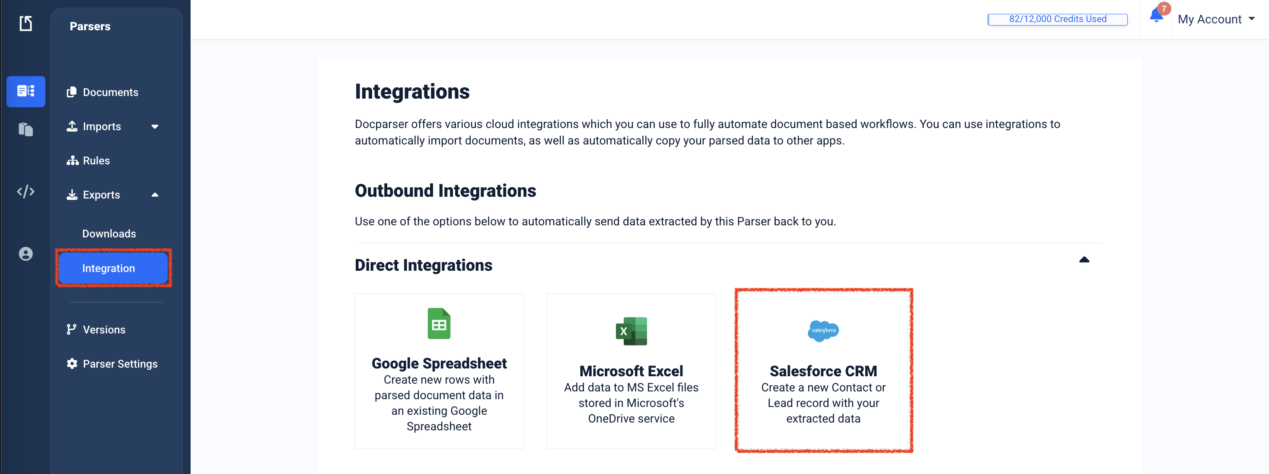Open the API code icon in sidebar
This screenshot has height=474, width=1269.
coord(26,192)
